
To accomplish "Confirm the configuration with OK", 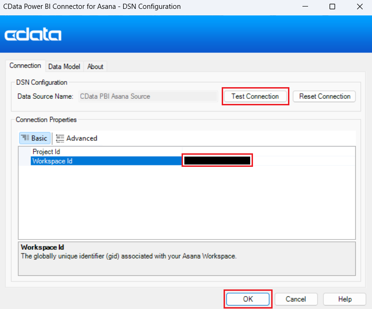I will (248, 299).
